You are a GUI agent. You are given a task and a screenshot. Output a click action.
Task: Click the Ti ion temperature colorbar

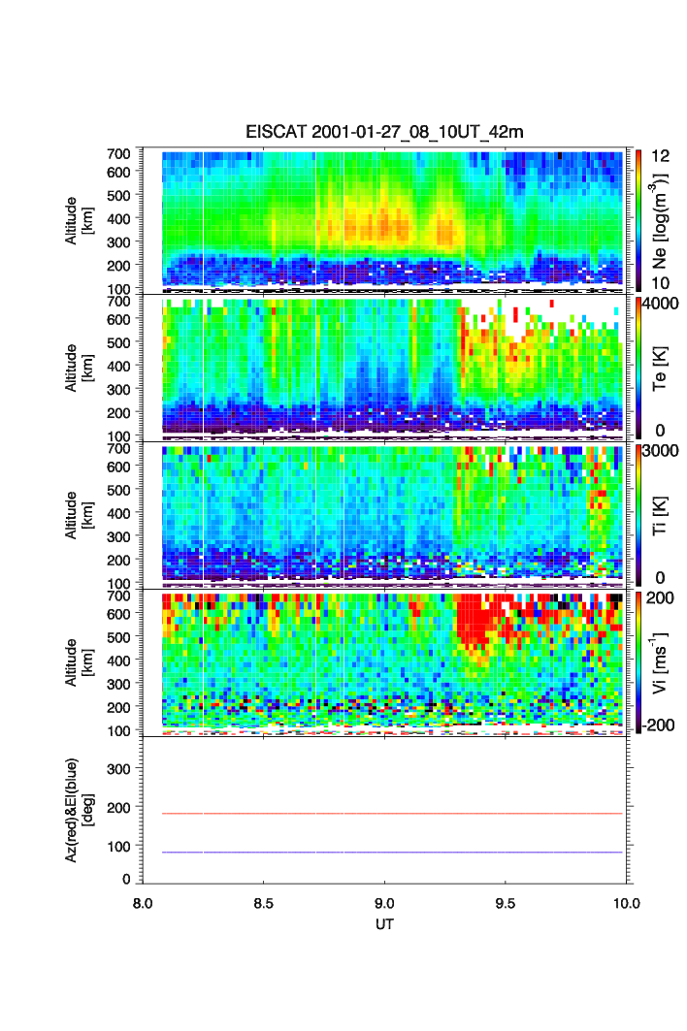pyautogui.click(x=639, y=514)
